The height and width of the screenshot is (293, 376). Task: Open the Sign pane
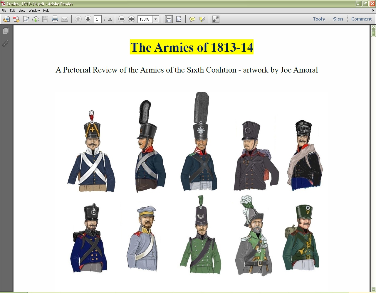[338, 19]
